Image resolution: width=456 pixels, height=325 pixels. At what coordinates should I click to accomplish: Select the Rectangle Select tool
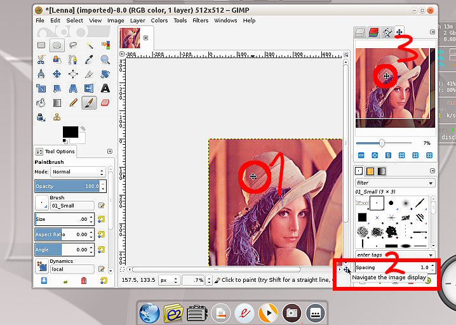tap(41, 45)
